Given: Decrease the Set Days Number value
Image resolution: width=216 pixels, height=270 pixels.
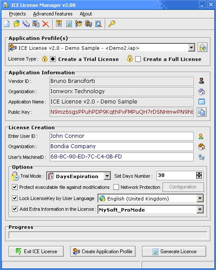Looking at the screenshot, I should [199, 177].
